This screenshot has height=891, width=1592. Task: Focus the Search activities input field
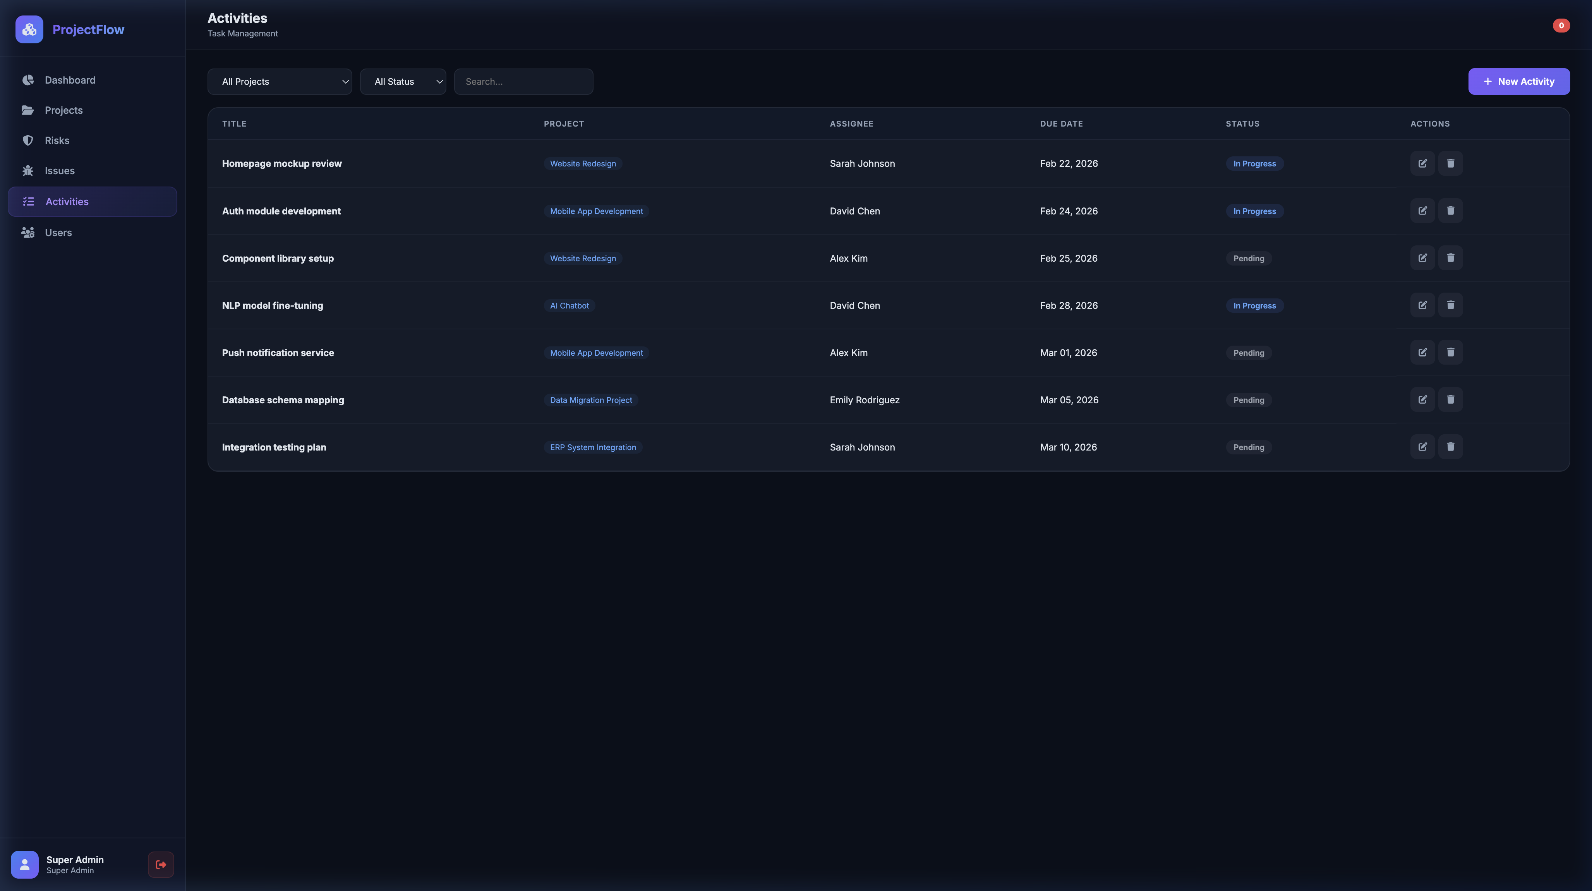pos(523,82)
